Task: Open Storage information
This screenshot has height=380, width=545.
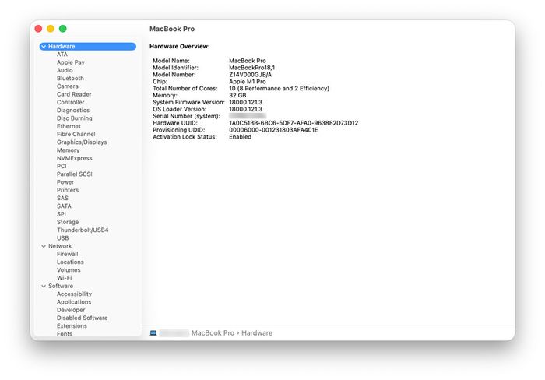Action: tap(68, 222)
